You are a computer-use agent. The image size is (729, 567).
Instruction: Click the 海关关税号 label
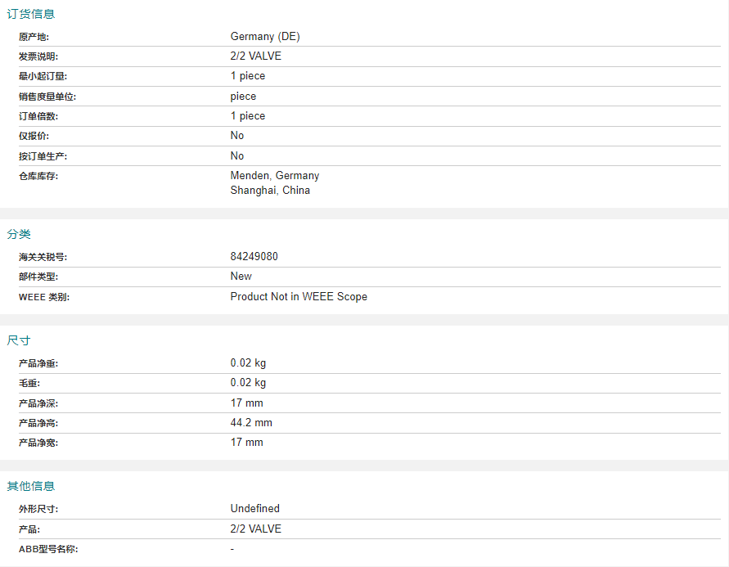pyautogui.click(x=43, y=257)
